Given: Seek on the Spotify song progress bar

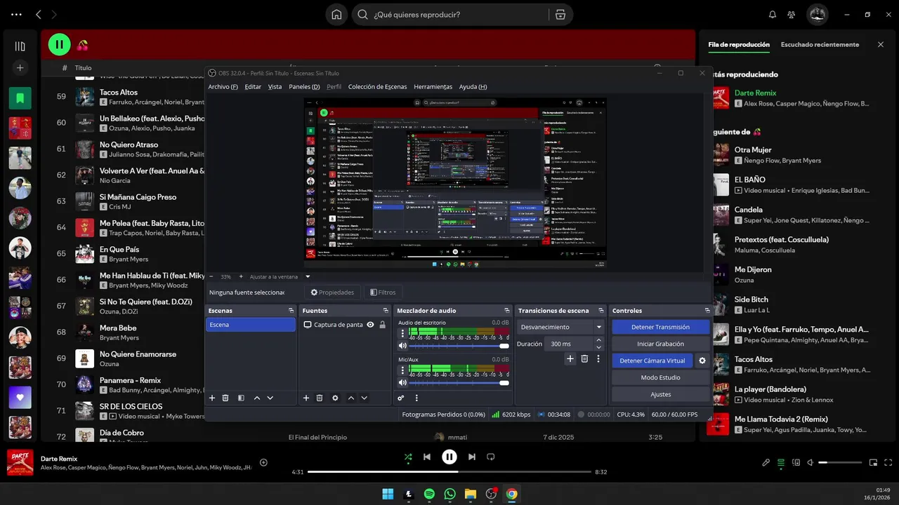Looking at the screenshot, I should 449,472.
